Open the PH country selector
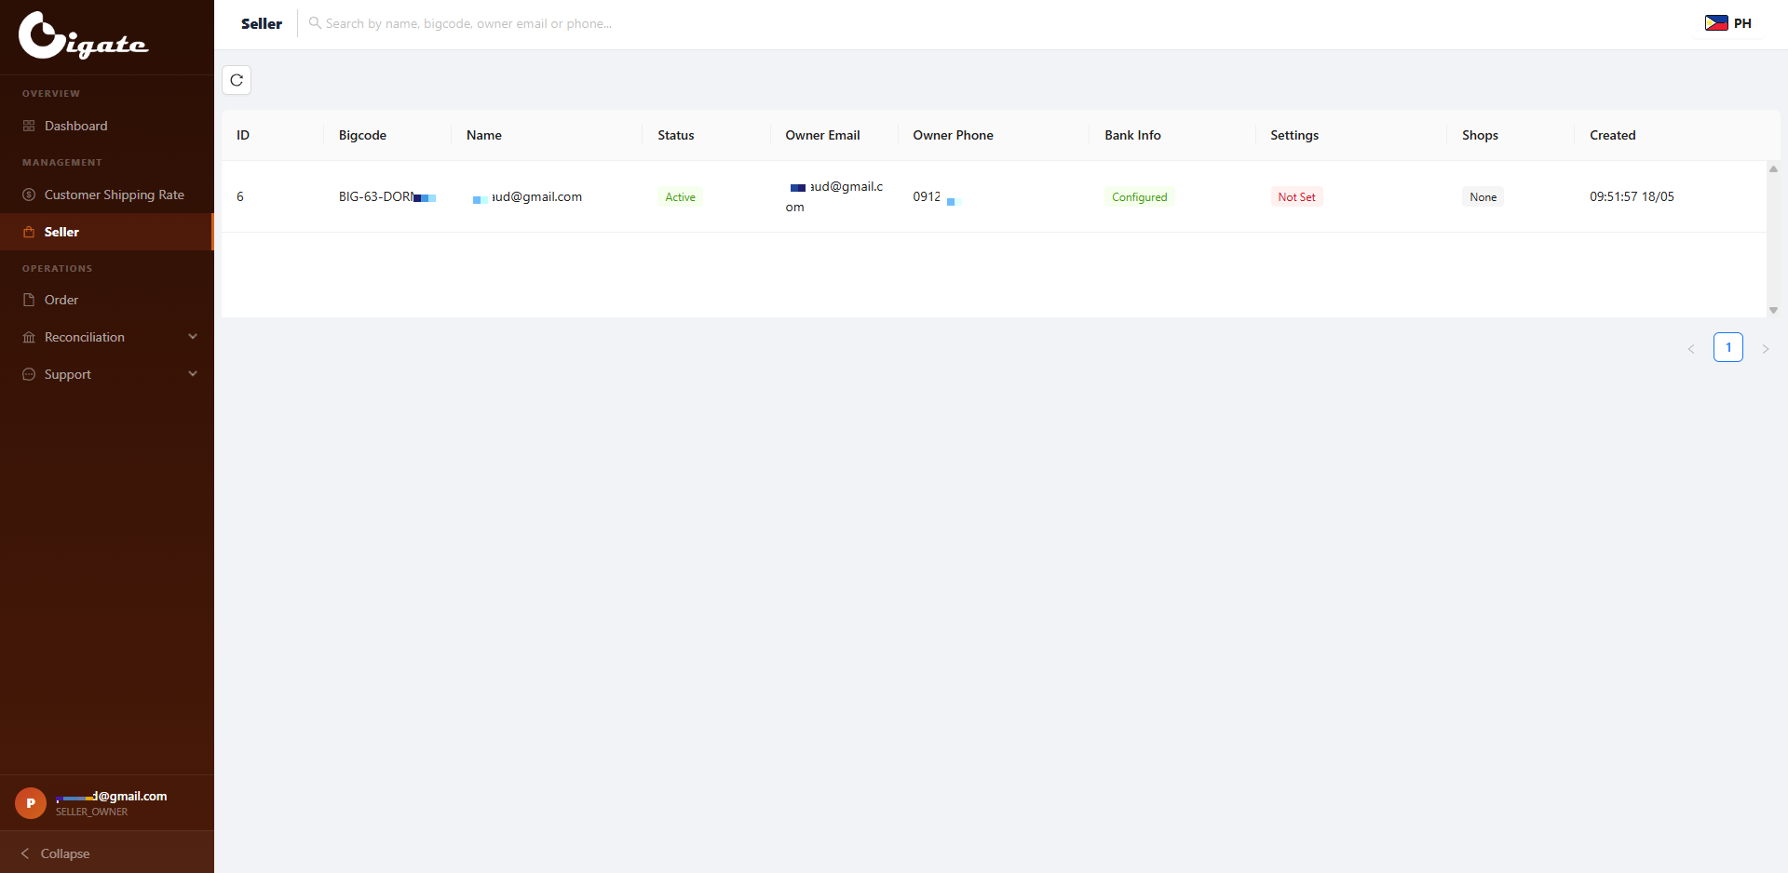This screenshot has width=1788, height=873. click(1728, 23)
